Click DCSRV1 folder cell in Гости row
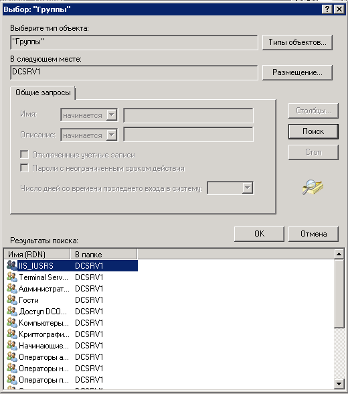348x394 pixels. point(89,300)
